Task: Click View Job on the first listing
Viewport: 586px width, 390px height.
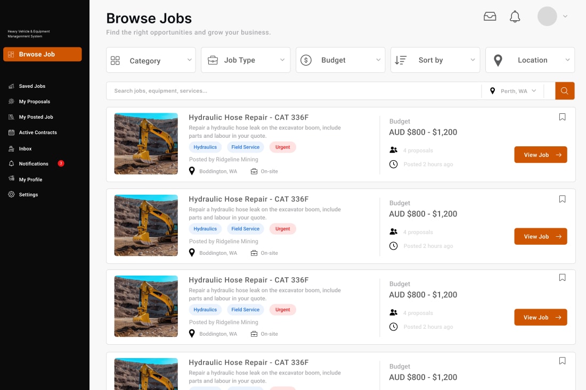Action: (x=540, y=154)
